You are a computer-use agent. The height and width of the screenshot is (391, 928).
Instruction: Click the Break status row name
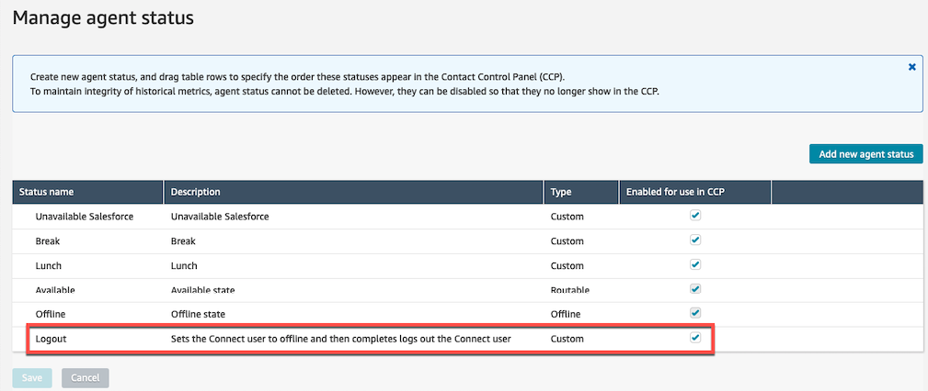pyautogui.click(x=46, y=241)
